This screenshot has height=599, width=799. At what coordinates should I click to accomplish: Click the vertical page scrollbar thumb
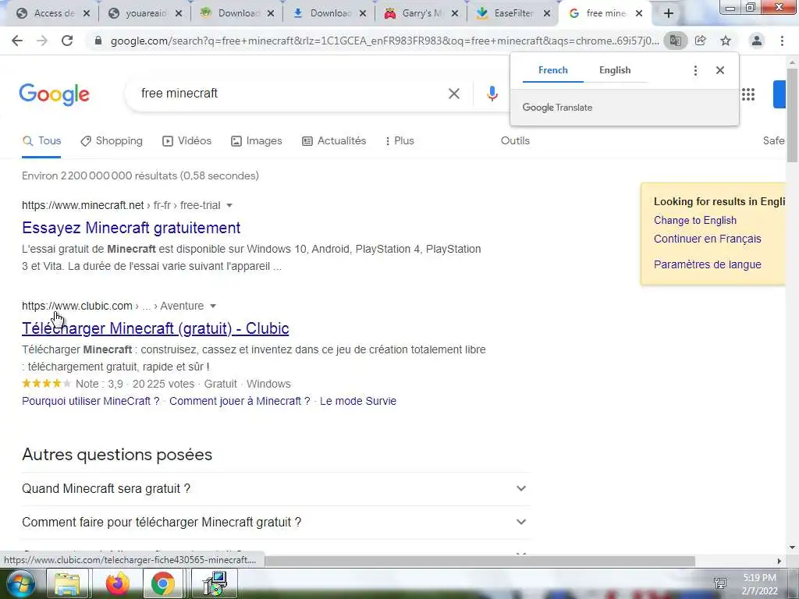pyautogui.click(x=792, y=115)
